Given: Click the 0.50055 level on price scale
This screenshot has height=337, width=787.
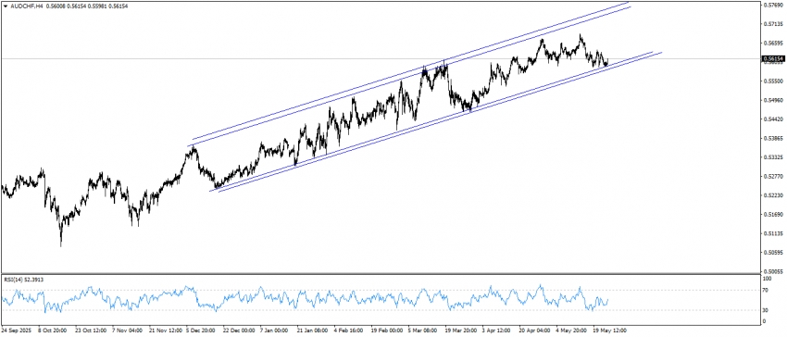Looking at the screenshot, I should [774, 271].
